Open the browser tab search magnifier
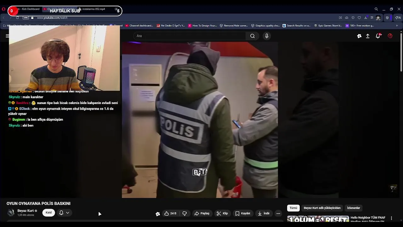 (x=376, y=9)
